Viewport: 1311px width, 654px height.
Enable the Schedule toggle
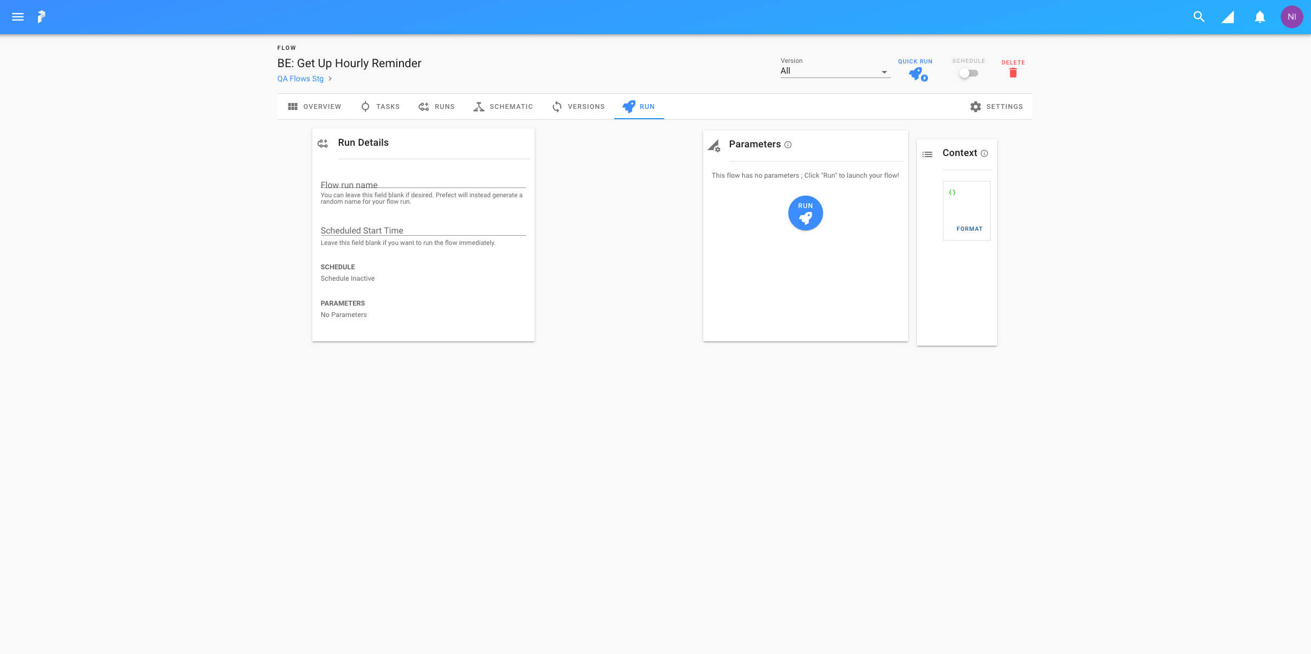[968, 73]
